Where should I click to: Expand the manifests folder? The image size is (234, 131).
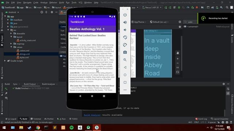8,20
